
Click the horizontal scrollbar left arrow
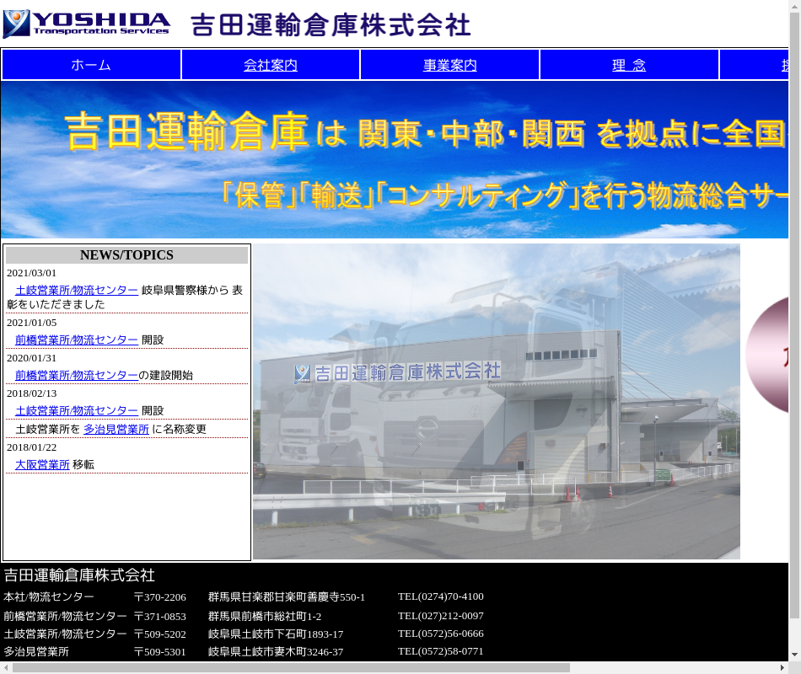7,667
